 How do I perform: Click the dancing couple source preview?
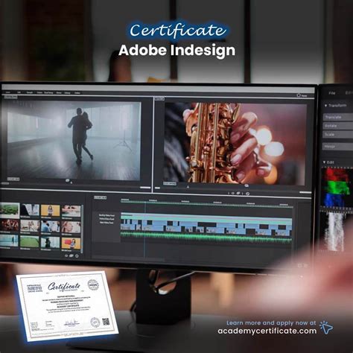(73, 141)
